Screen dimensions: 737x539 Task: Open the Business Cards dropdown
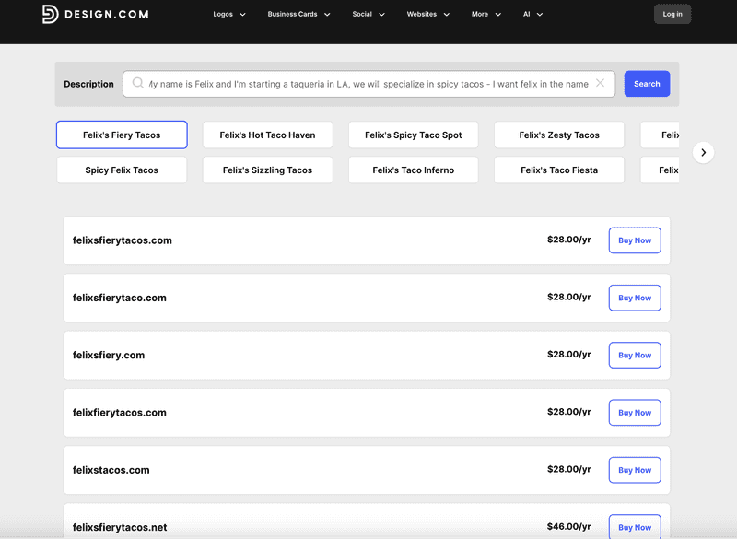[299, 15]
